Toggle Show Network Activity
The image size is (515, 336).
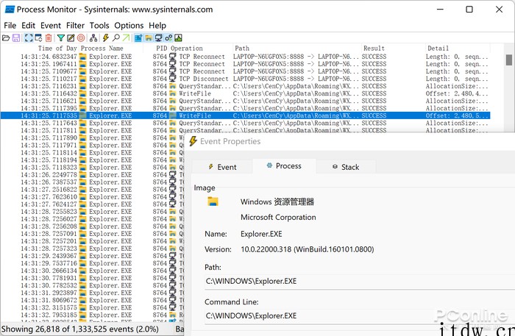[158, 38]
